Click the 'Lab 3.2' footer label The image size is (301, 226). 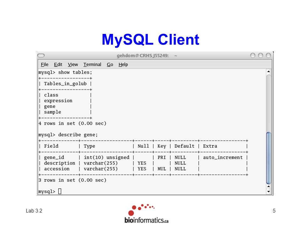(34, 211)
